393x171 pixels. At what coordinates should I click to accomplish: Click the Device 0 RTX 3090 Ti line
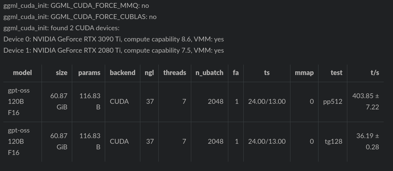coord(114,39)
